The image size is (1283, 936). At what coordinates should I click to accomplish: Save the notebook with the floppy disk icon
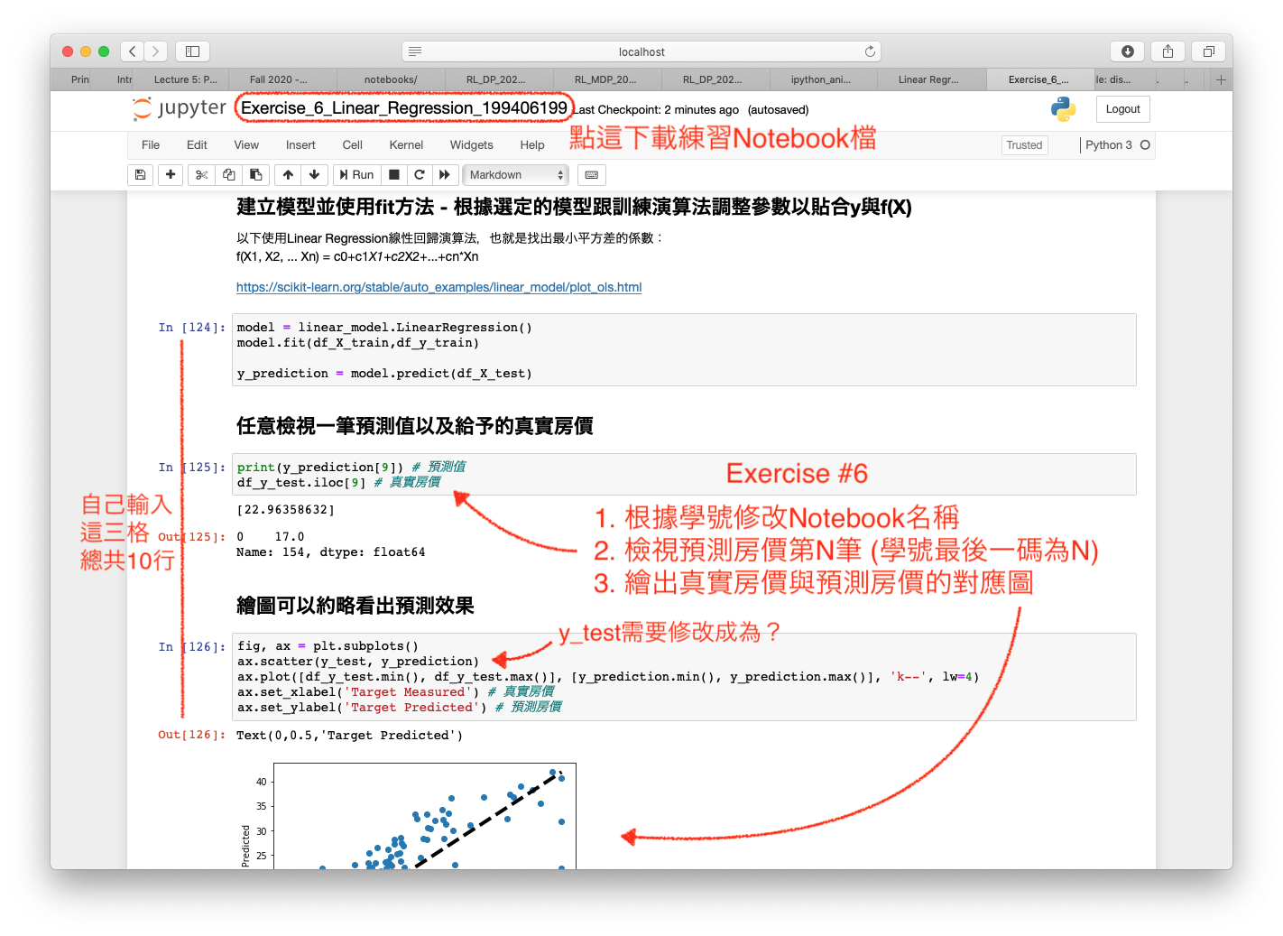click(x=140, y=175)
